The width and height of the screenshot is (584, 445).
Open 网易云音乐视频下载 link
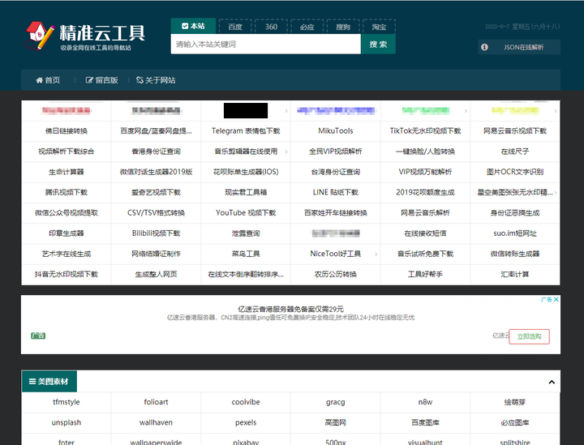pos(515,131)
